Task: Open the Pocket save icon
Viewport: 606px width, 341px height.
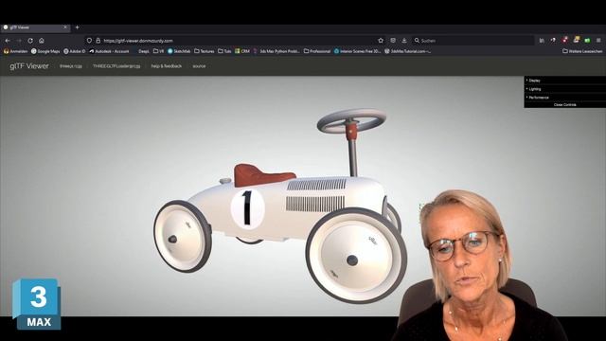Action: (x=393, y=41)
